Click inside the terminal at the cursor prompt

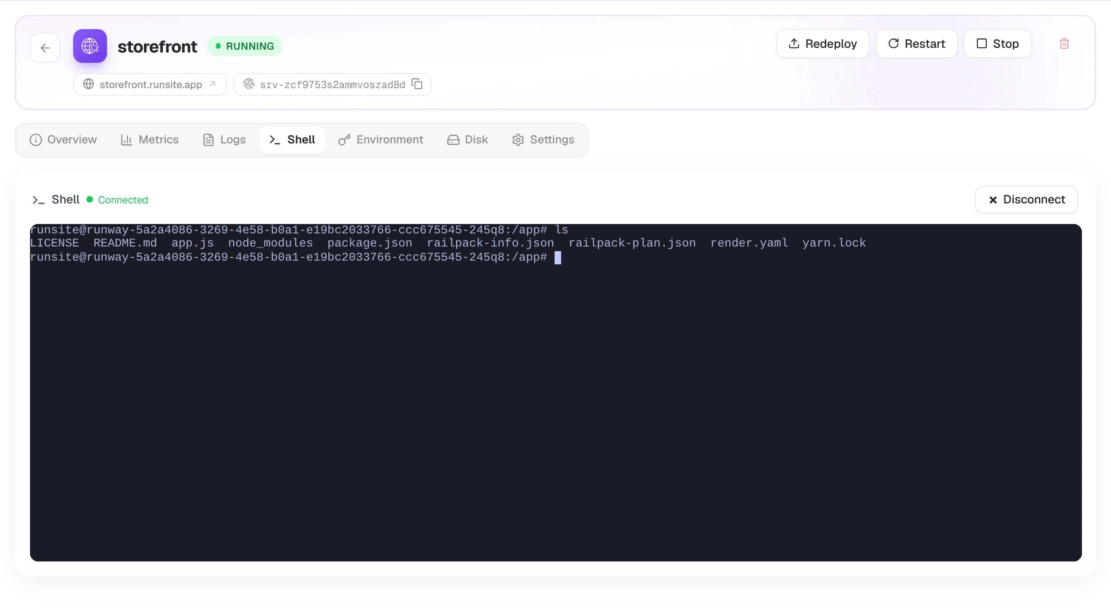(558, 257)
